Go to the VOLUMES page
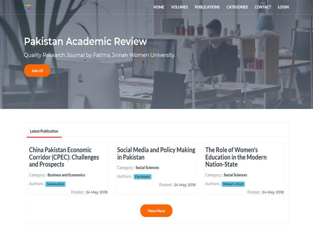Image resolution: width=313 pixels, height=234 pixels. [179, 7]
